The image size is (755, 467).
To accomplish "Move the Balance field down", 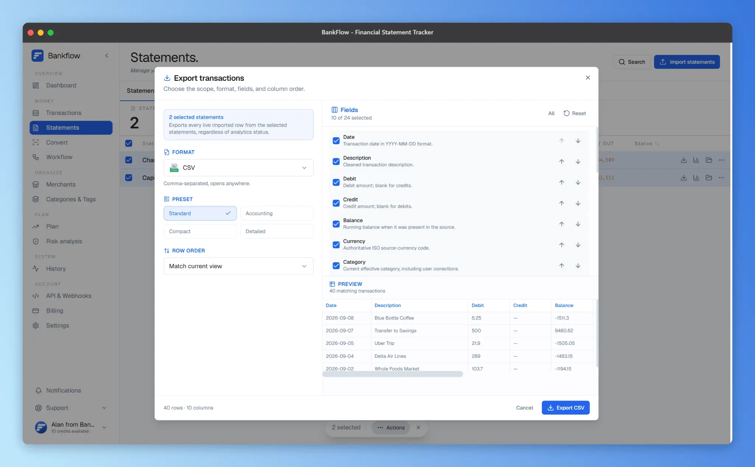I will 578,224.
